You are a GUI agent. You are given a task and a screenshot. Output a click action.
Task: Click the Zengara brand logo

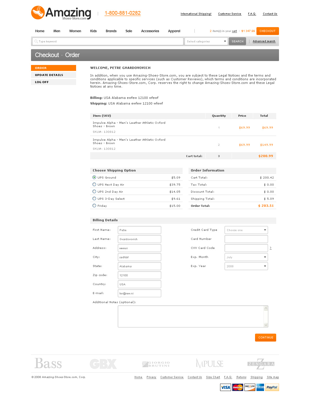[x=261, y=364]
